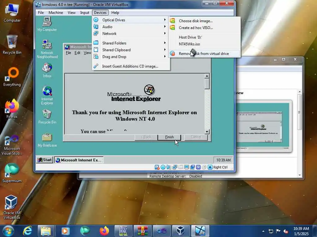317x237 pixels.
Task: Open My Briefcase on guest desktop
Action: click(x=47, y=140)
